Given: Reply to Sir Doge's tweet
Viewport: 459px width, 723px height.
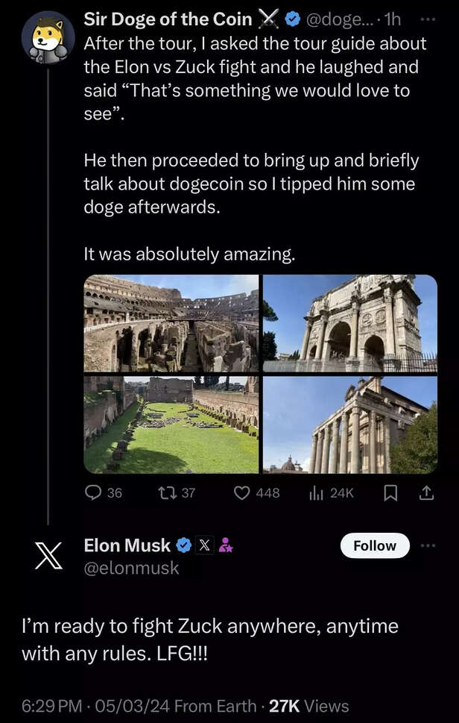Looking at the screenshot, I should pyautogui.click(x=91, y=492).
